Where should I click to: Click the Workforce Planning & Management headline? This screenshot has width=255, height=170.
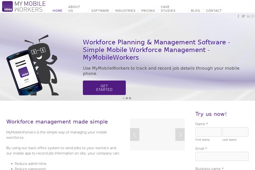156,50
